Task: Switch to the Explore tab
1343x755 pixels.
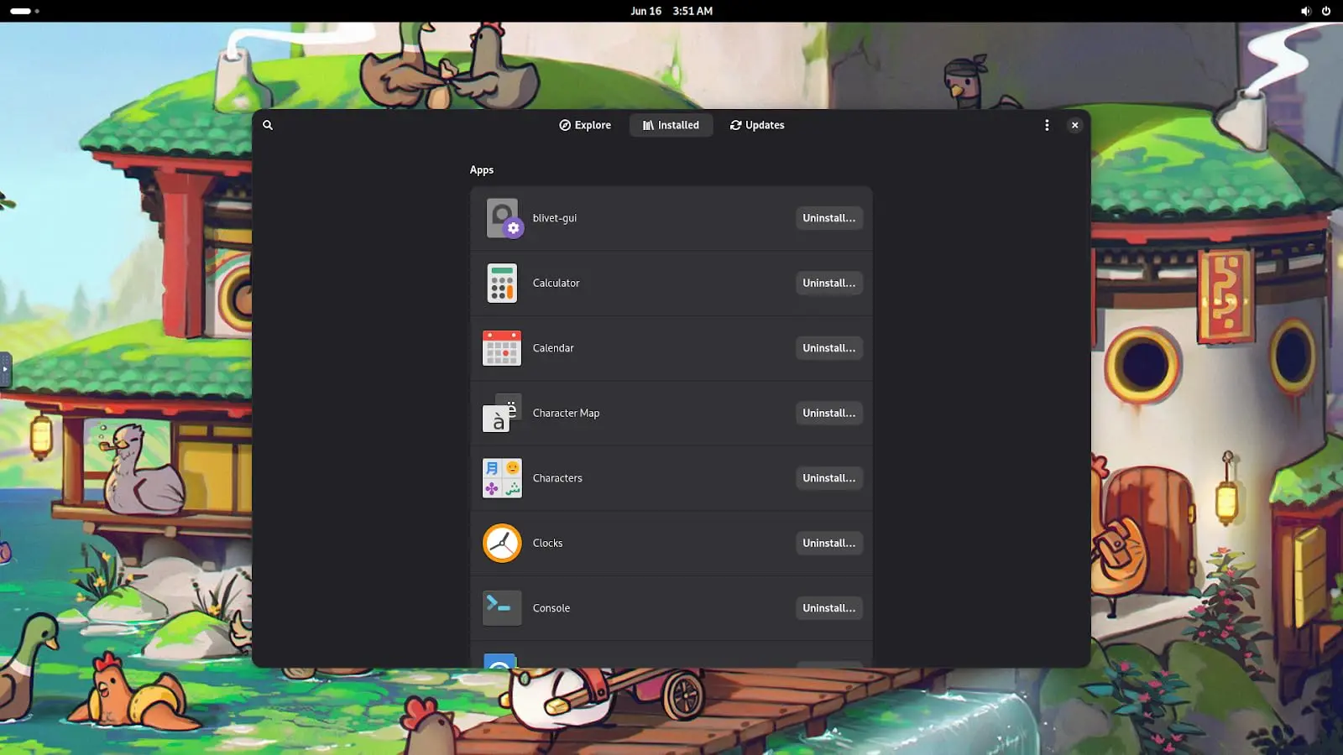Action: (x=585, y=125)
